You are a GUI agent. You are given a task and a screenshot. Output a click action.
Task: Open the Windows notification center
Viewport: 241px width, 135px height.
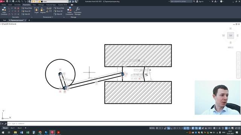tap(237, 132)
